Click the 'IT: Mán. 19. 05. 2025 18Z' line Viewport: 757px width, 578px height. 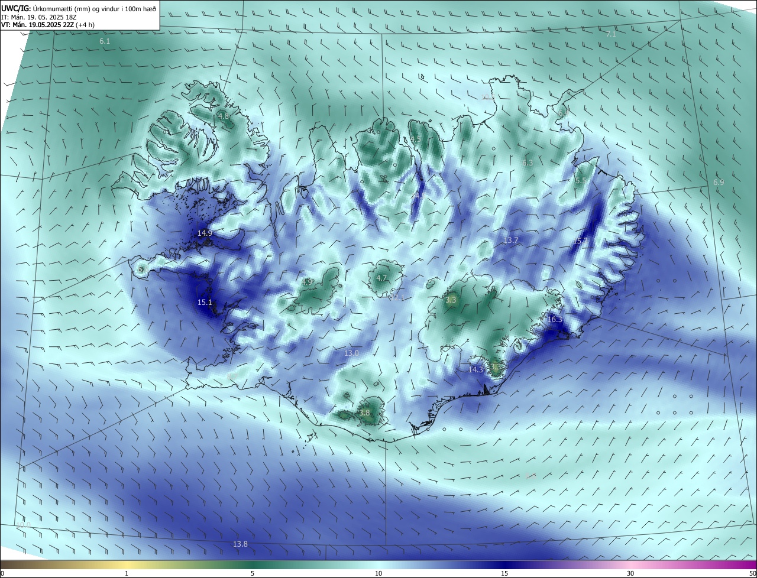tap(38, 17)
